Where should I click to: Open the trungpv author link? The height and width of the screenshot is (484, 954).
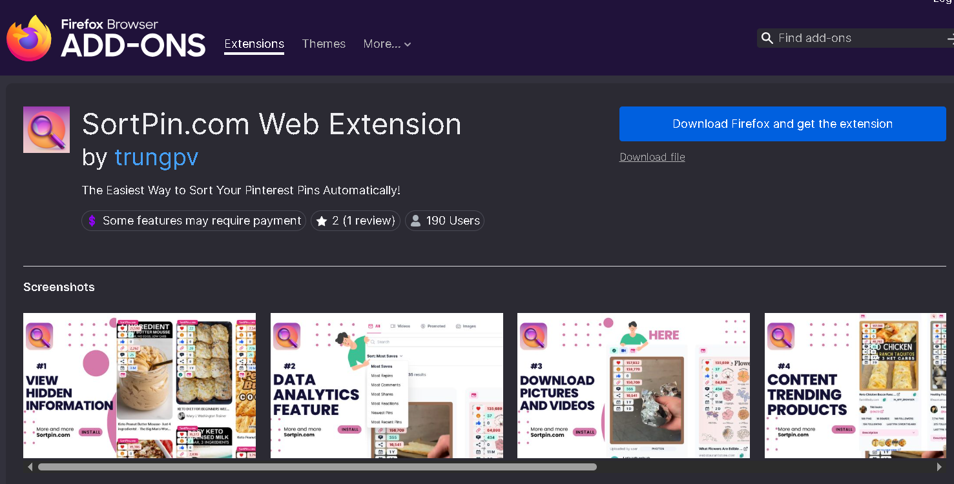[x=156, y=157]
